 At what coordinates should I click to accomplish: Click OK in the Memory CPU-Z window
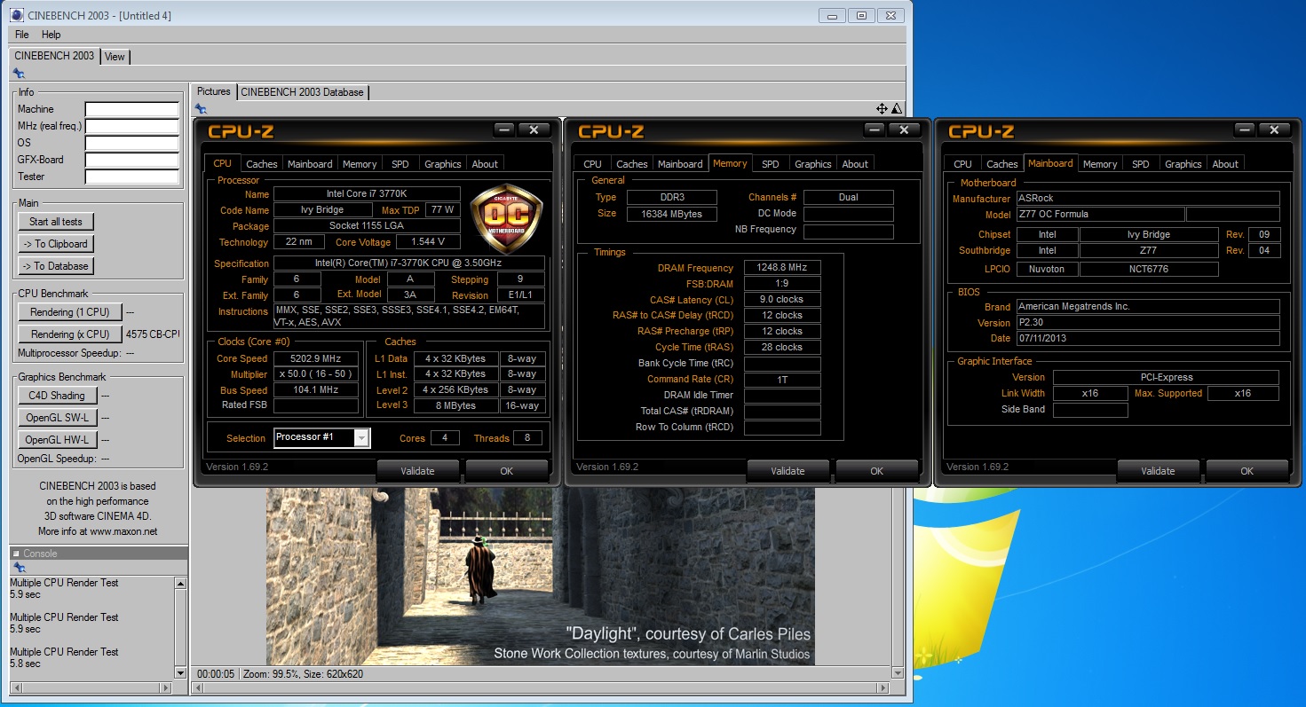click(x=876, y=471)
